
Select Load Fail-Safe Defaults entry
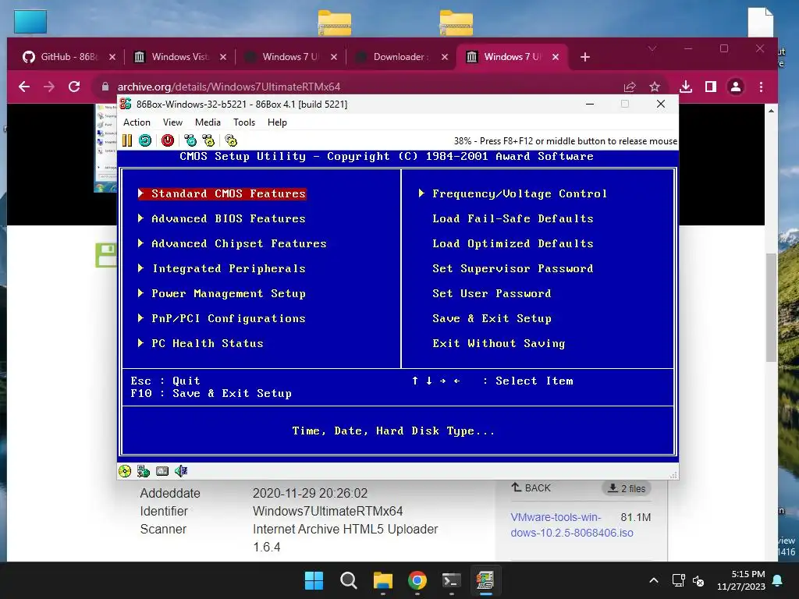[513, 218]
